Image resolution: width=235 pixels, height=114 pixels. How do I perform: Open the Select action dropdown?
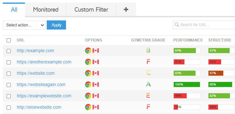pyautogui.click(x=24, y=25)
